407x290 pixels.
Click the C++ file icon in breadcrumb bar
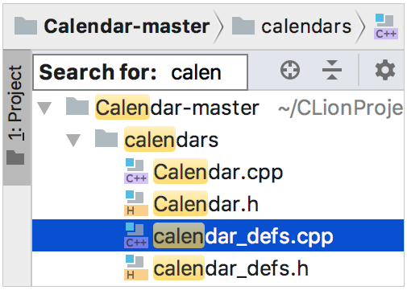pyautogui.click(x=386, y=27)
